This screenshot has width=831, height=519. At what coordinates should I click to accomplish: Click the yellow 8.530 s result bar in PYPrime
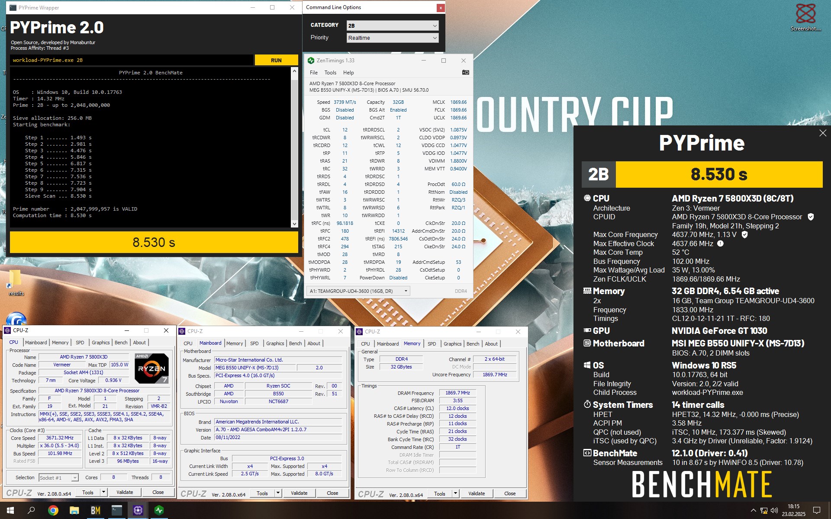154,242
